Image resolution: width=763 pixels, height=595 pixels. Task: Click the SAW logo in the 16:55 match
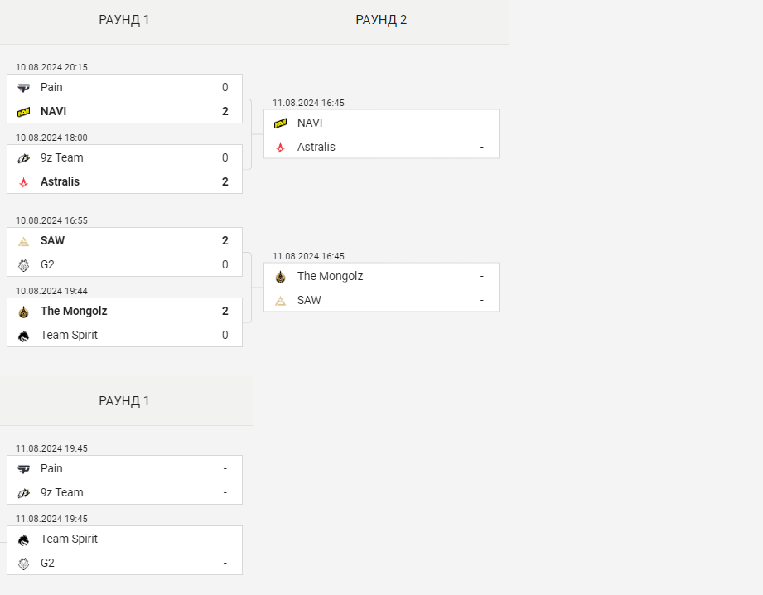[23, 241]
